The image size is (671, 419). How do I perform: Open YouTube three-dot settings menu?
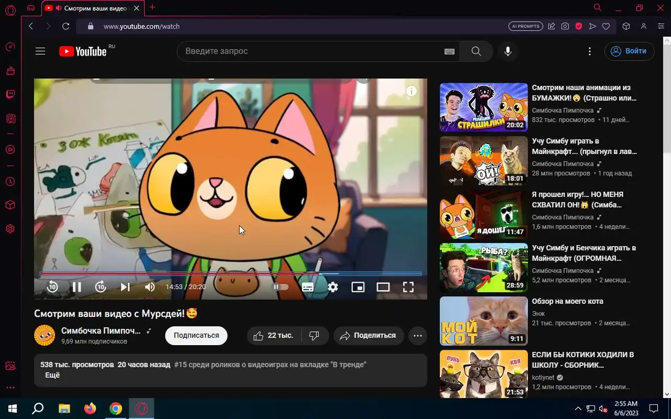[x=590, y=51]
